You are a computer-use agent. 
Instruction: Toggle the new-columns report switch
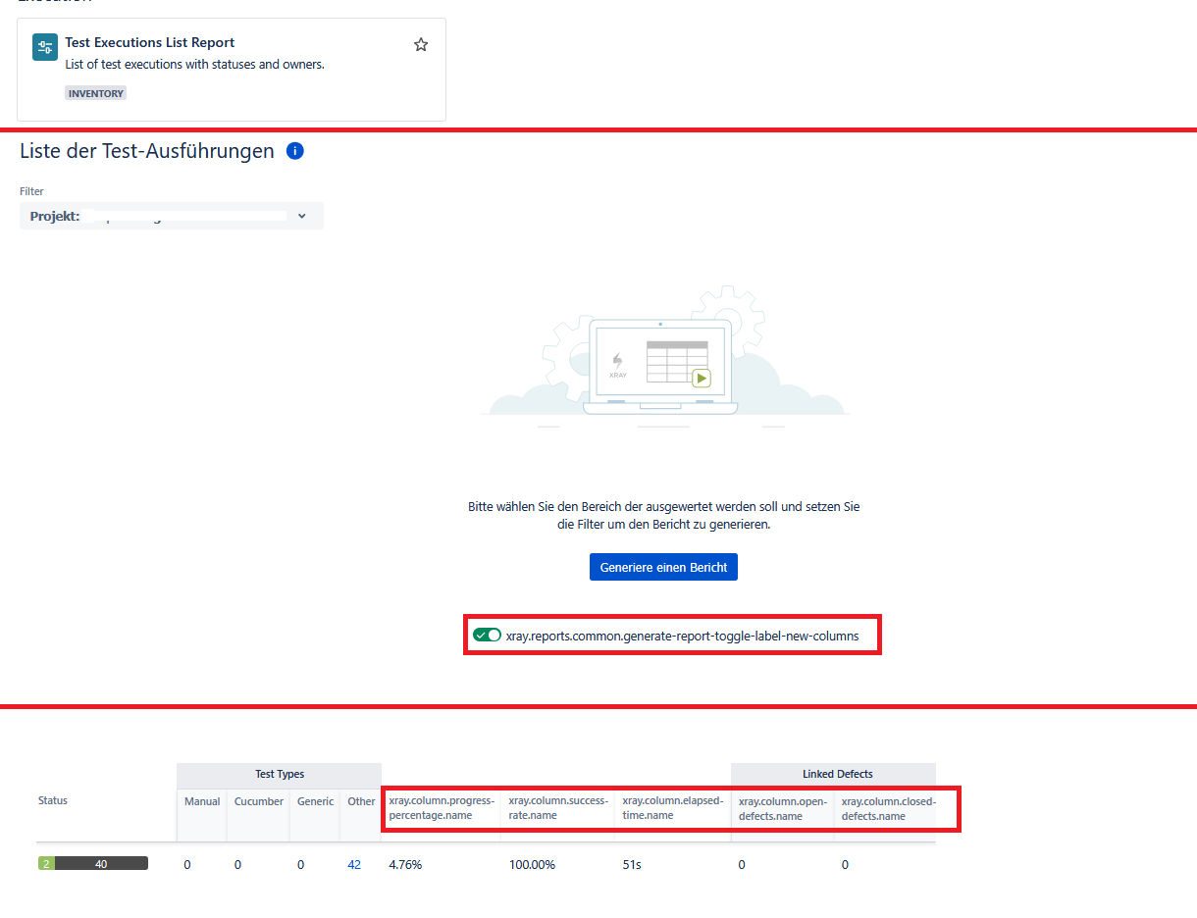point(487,636)
